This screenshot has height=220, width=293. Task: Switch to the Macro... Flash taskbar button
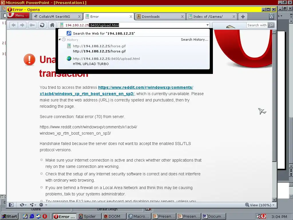click(x=139, y=217)
